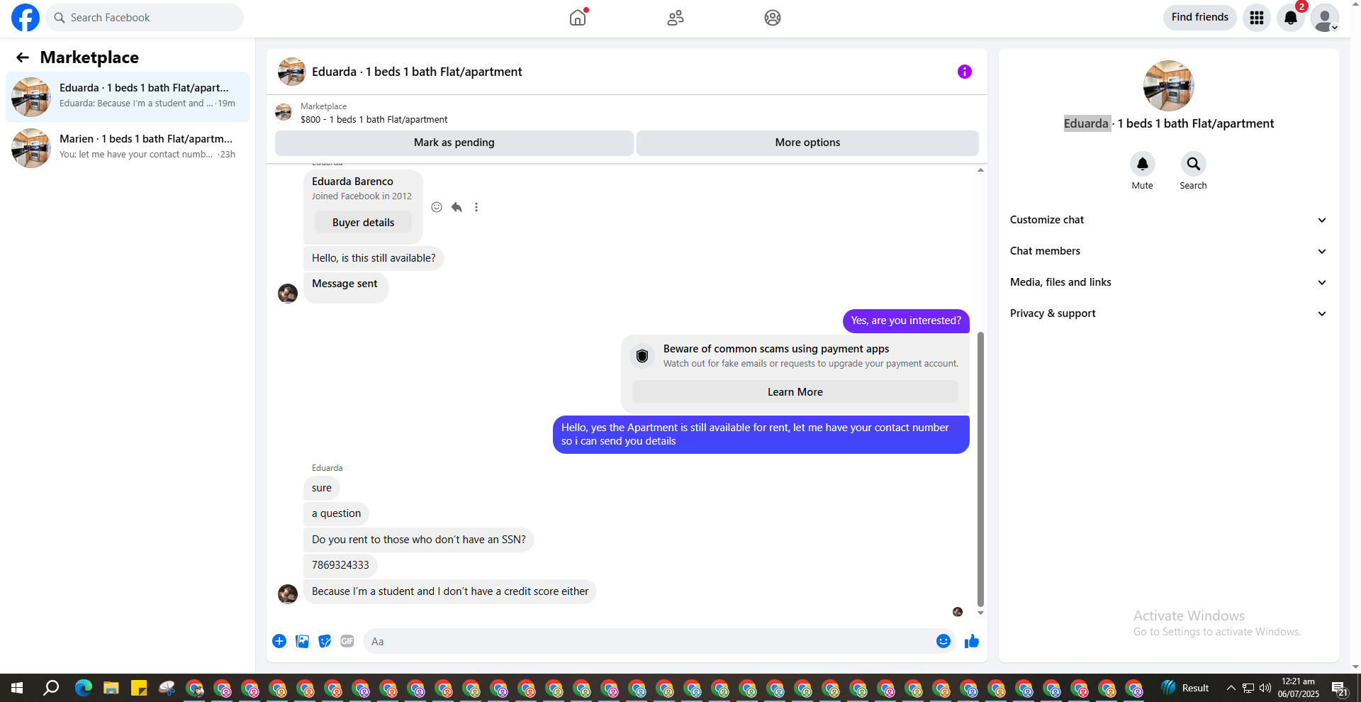This screenshot has height=702, width=1361.
Task: Open more options for the Barenco message
Action: pyautogui.click(x=476, y=207)
